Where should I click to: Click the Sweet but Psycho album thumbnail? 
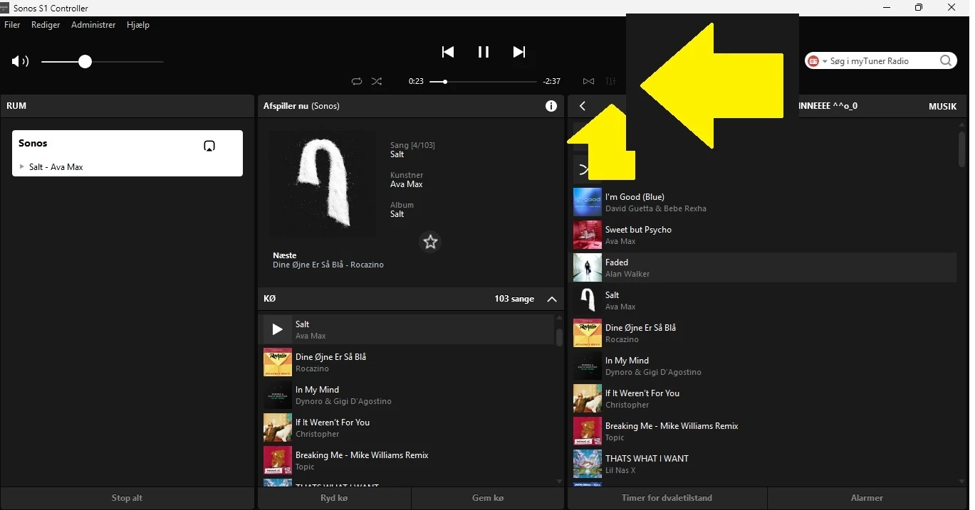click(588, 235)
